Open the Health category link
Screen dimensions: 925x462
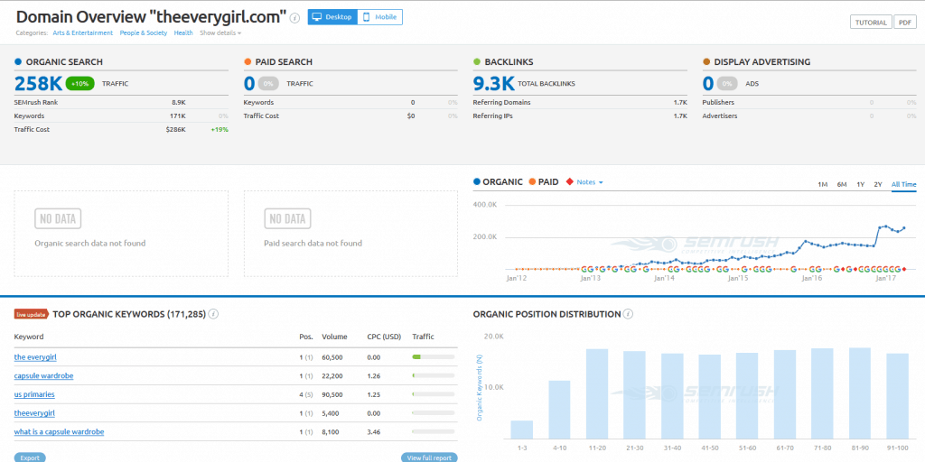coord(183,33)
